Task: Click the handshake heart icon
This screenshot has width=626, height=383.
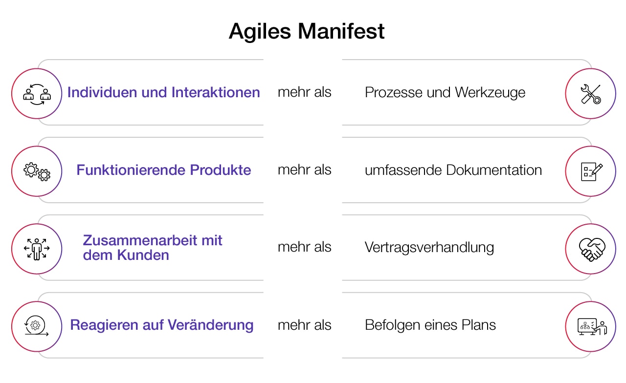Action: click(590, 248)
